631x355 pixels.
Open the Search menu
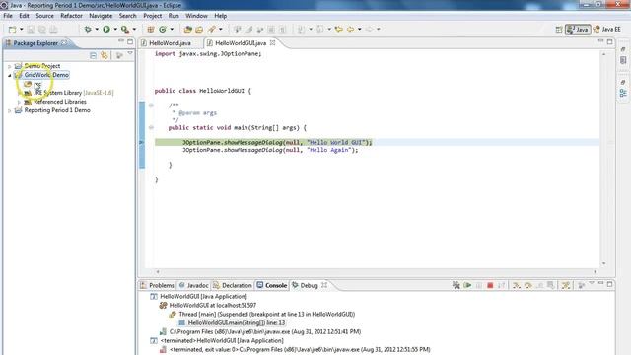pyautogui.click(x=127, y=16)
